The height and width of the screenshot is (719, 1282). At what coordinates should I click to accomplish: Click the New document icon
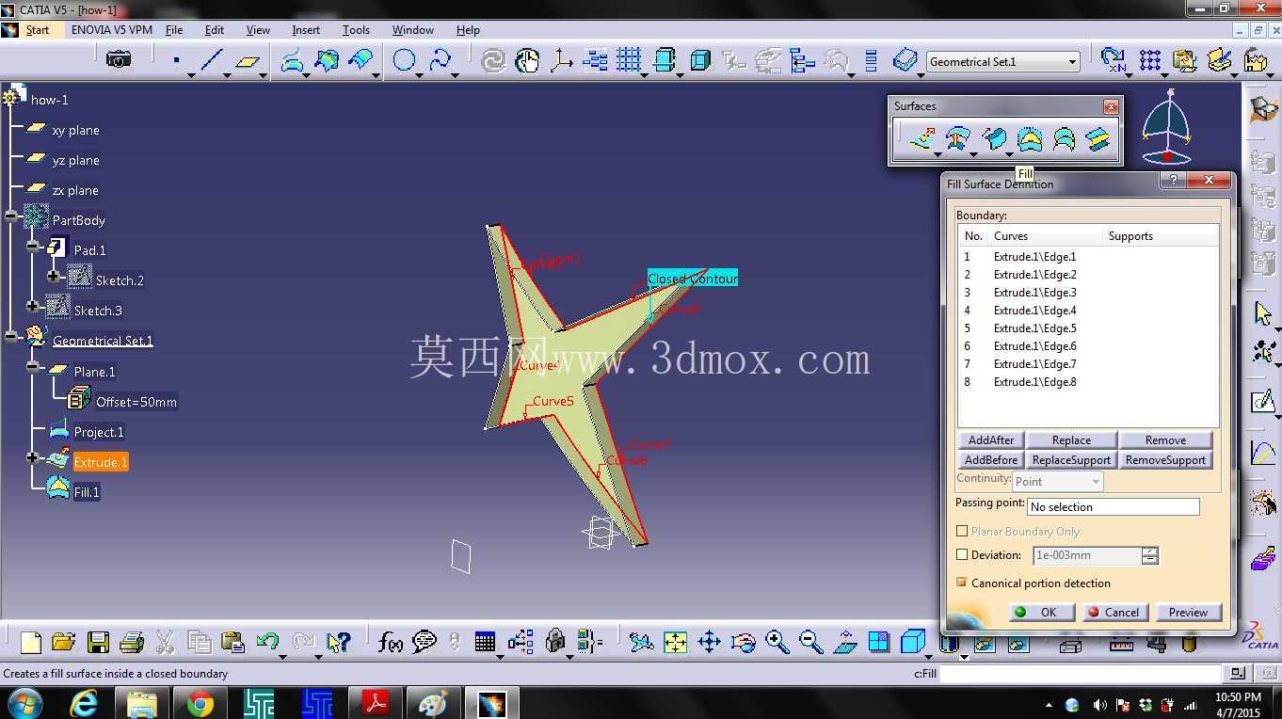pos(31,643)
